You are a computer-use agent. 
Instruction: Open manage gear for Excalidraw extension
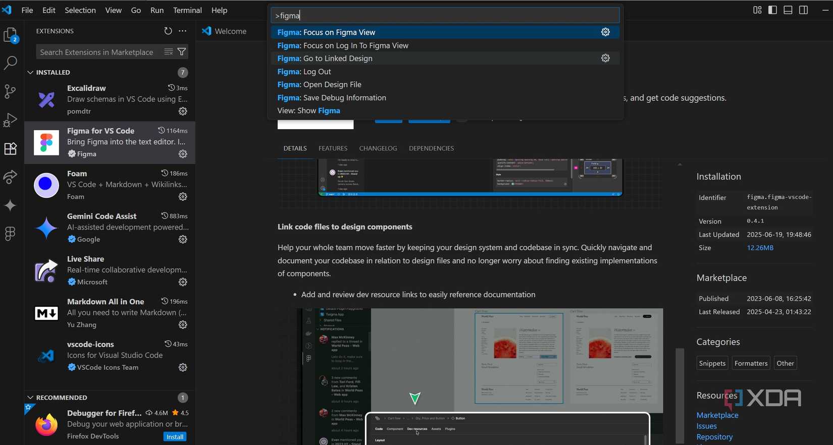[183, 111]
